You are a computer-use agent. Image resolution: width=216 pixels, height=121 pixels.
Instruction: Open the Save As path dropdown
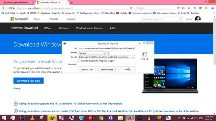click(130, 57)
